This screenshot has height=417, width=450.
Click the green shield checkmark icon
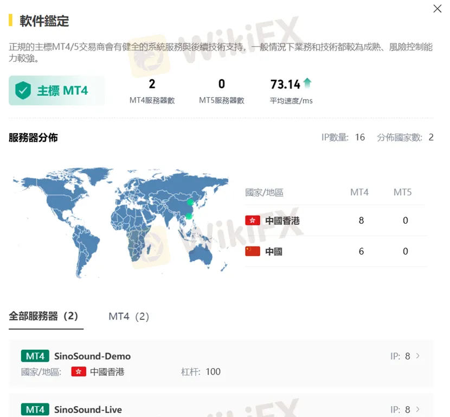click(23, 90)
